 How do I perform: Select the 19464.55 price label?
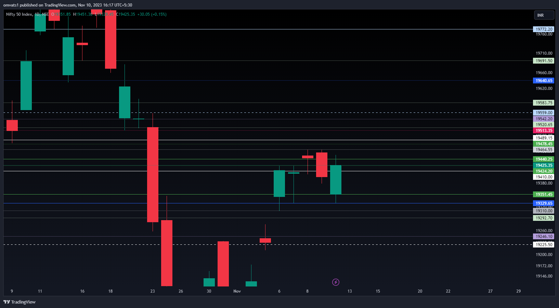[x=544, y=150]
